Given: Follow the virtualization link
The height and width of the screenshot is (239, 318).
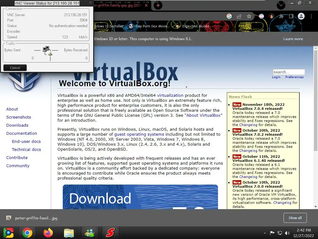Looking at the screenshot, I should tap(170, 95).
